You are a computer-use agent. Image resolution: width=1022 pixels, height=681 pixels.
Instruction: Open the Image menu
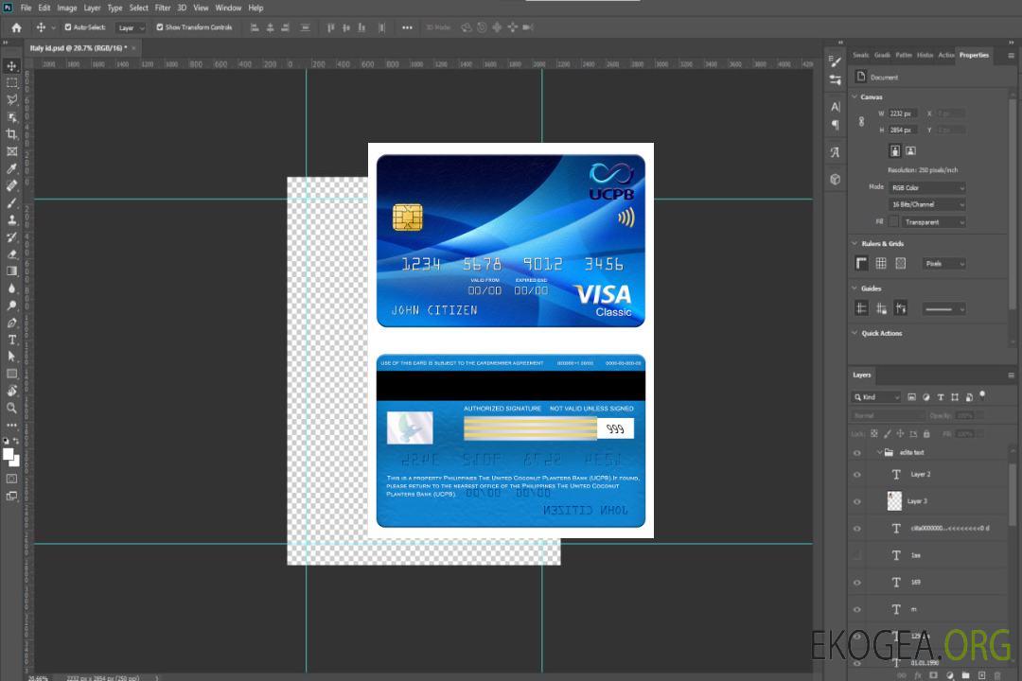coord(66,8)
